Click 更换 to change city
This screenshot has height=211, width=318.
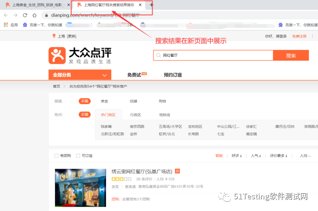coord(71,36)
